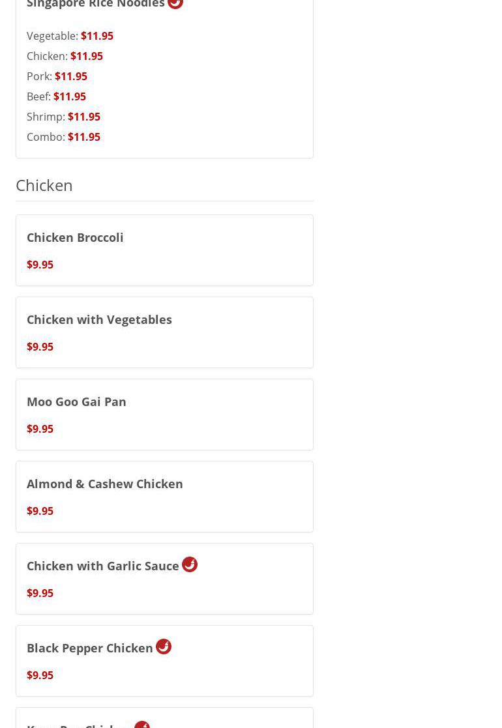Select the Combo $11.95 noodle option

(x=63, y=137)
